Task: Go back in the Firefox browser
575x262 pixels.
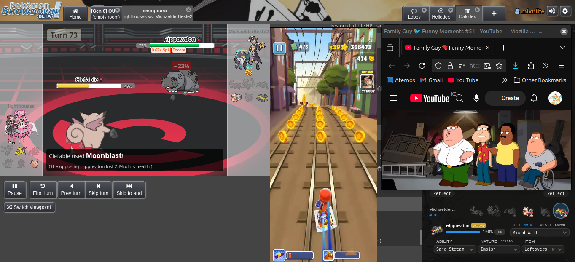Action: [392, 66]
